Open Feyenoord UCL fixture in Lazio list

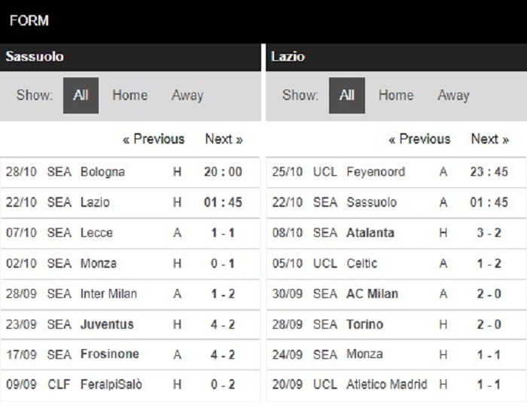click(x=397, y=172)
